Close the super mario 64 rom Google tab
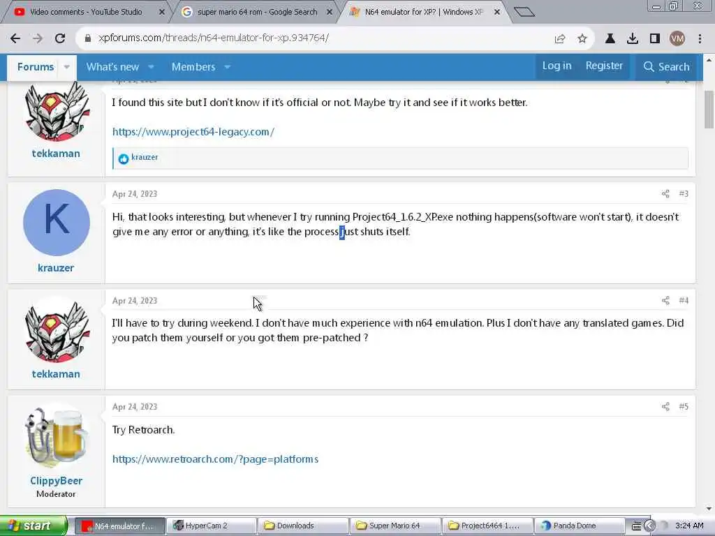715x536 pixels. tap(330, 12)
